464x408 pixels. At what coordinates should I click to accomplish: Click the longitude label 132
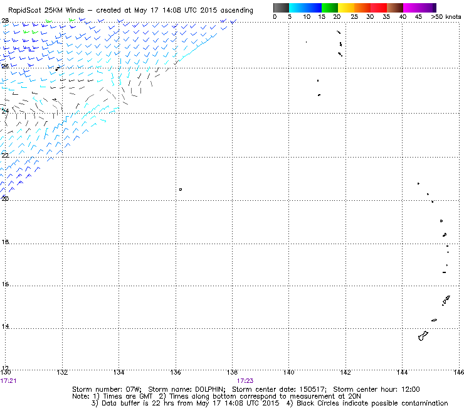pos(62,372)
